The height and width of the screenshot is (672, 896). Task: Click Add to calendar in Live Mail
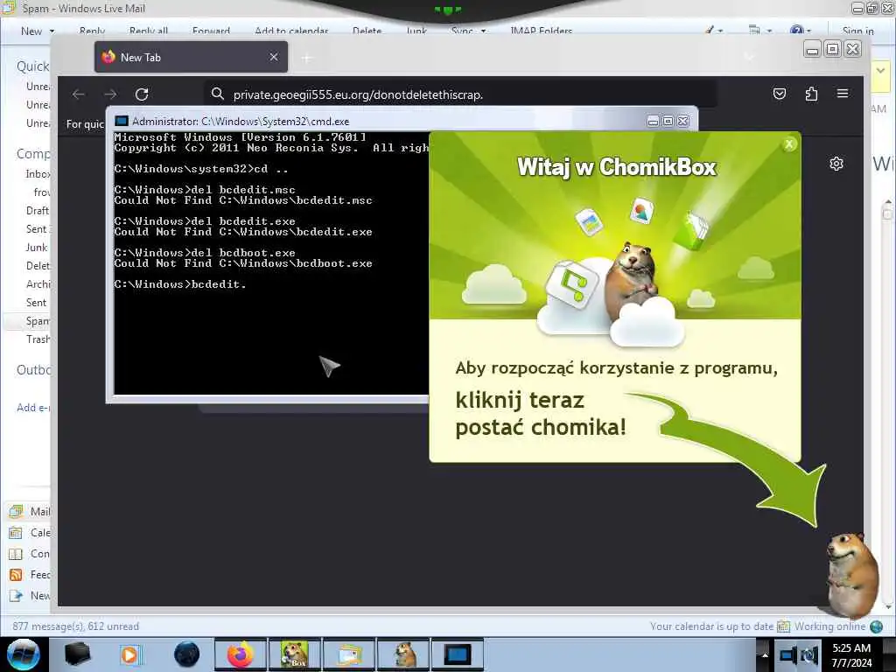click(x=291, y=31)
